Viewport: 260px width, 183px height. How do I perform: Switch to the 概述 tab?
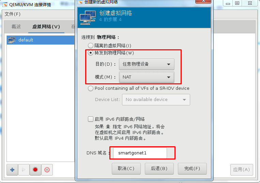16,27
